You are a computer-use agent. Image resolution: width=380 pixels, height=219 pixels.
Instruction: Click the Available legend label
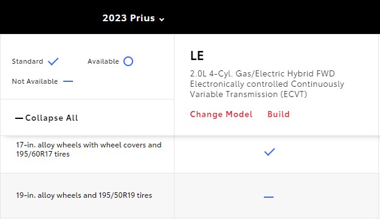[x=103, y=61]
